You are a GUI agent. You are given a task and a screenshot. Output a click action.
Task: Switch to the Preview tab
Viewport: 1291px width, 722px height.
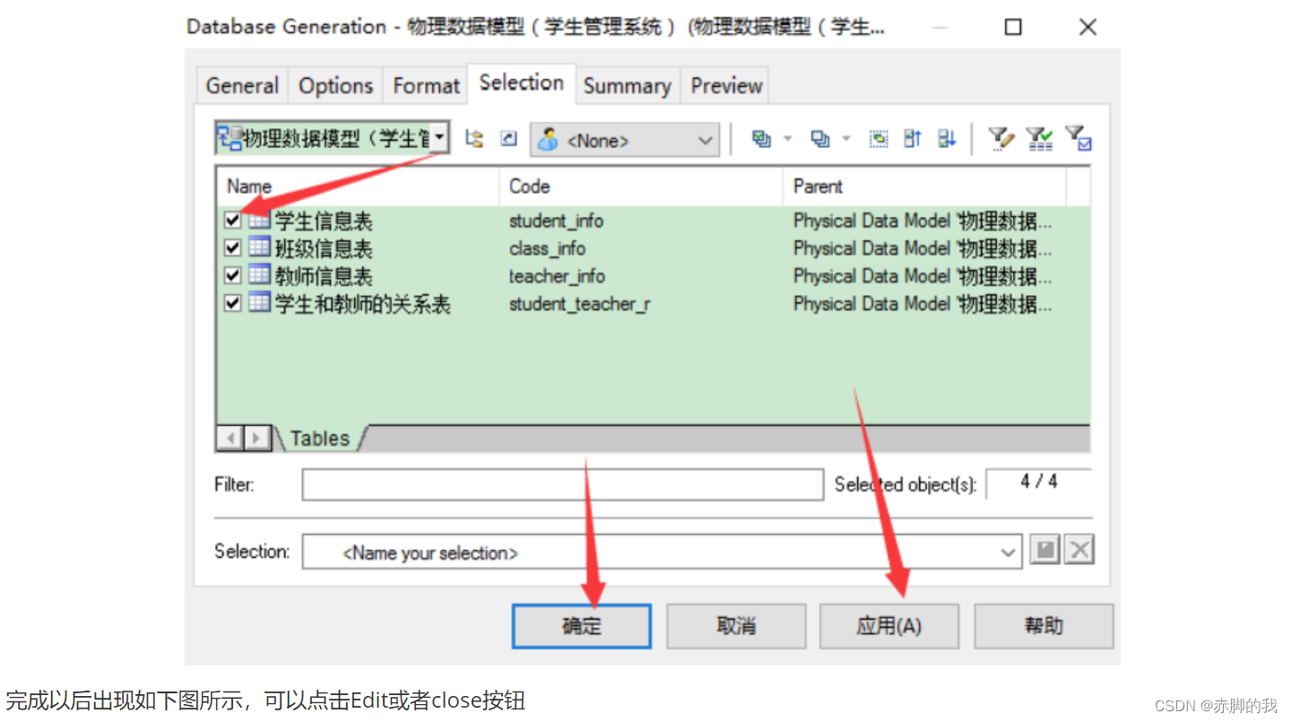[724, 85]
